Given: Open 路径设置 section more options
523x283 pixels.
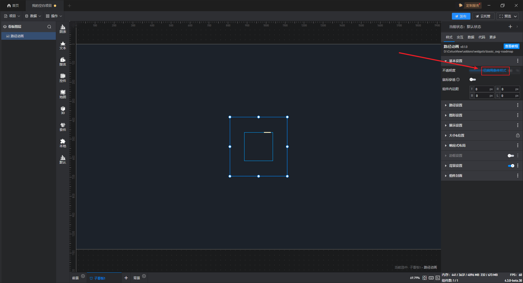Looking at the screenshot, I should 518,105.
